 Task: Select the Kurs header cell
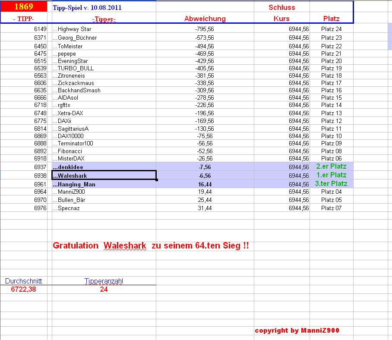coord(281,19)
